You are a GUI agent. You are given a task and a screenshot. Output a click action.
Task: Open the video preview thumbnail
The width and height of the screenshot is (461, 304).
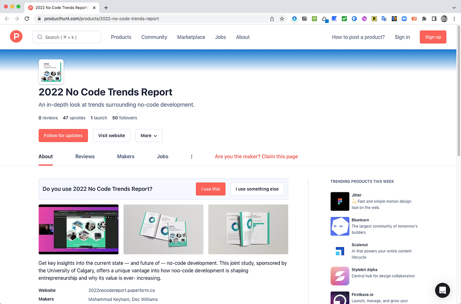coord(79,229)
